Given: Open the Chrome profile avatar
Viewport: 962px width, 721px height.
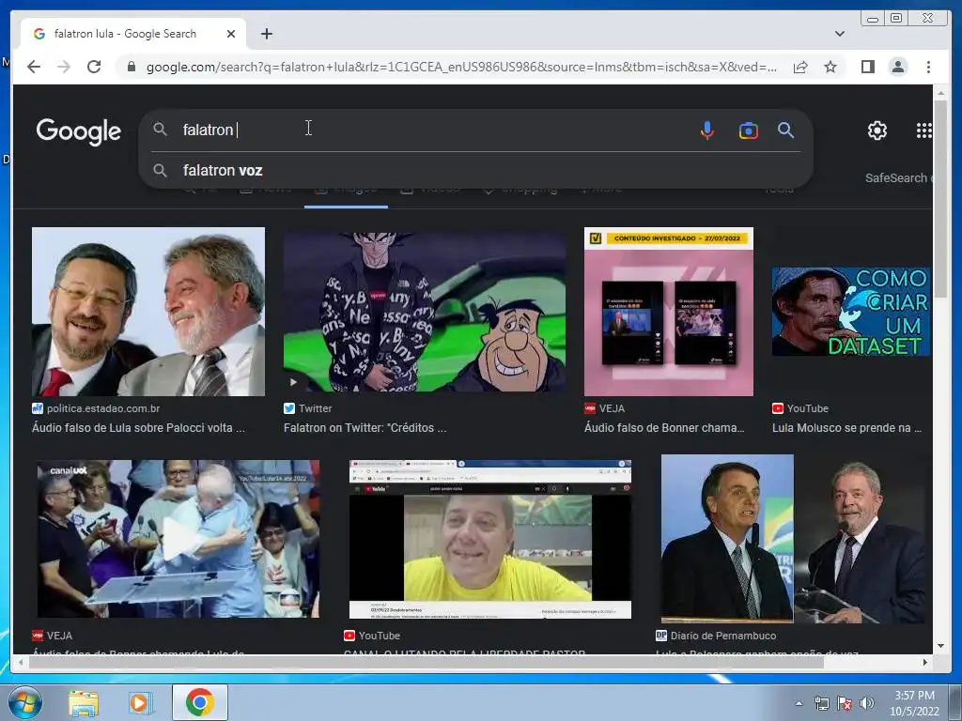Looking at the screenshot, I should point(897,67).
